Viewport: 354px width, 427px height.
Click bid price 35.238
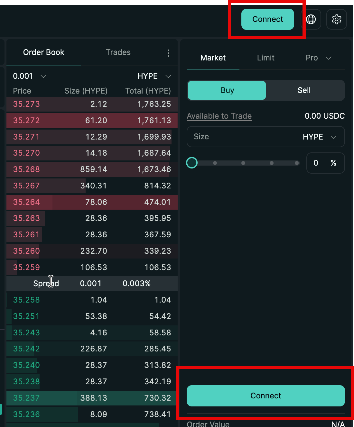coord(26,382)
